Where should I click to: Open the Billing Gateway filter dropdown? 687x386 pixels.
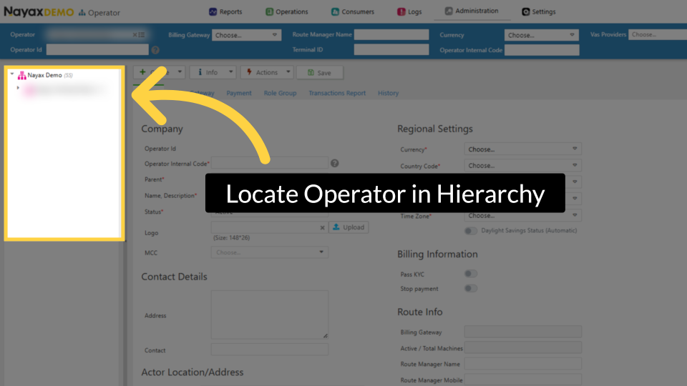point(246,34)
